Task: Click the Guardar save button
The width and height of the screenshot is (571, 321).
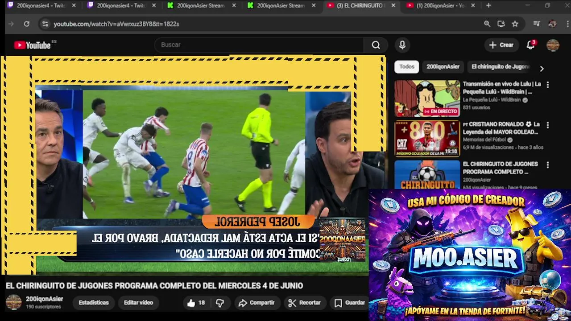Action: tap(350, 303)
